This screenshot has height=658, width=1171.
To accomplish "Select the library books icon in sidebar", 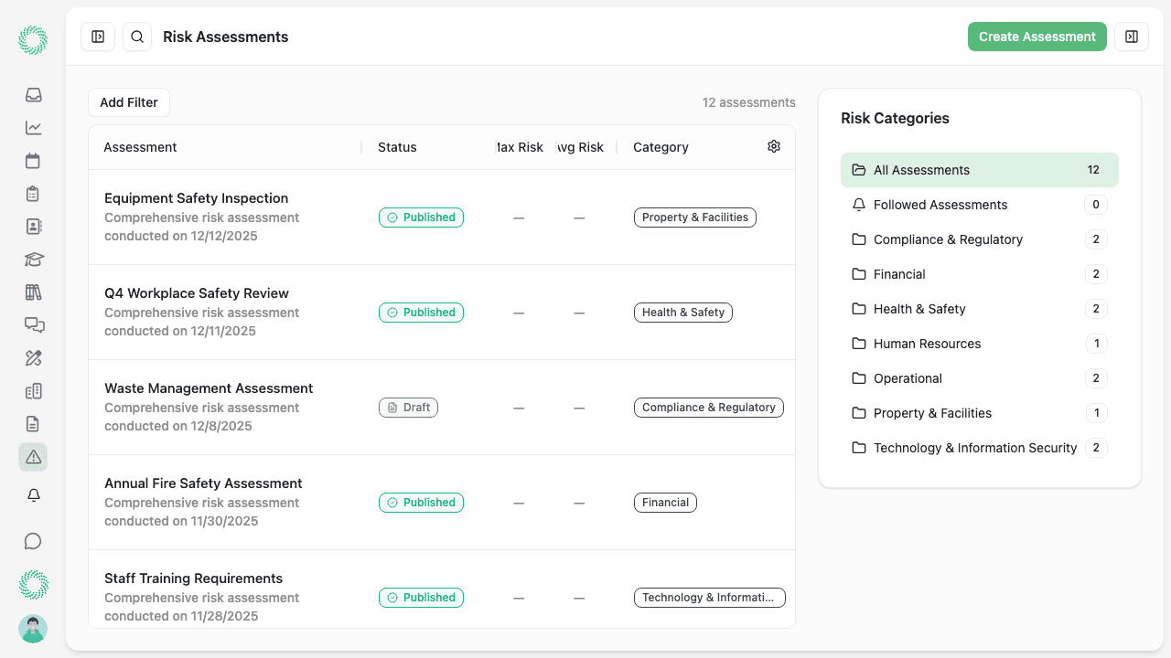I will coord(33,292).
